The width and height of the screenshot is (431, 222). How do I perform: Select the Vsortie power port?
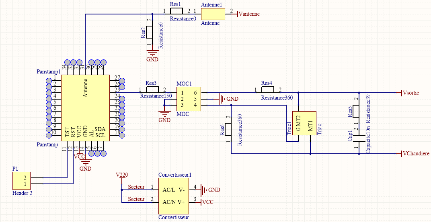click(410, 93)
